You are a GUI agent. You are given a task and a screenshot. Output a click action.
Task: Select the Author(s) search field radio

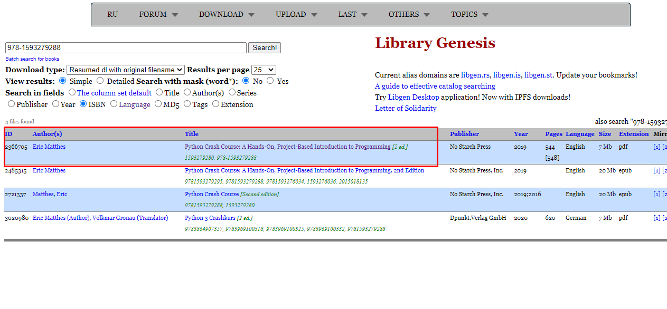click(x=187, y=92)
